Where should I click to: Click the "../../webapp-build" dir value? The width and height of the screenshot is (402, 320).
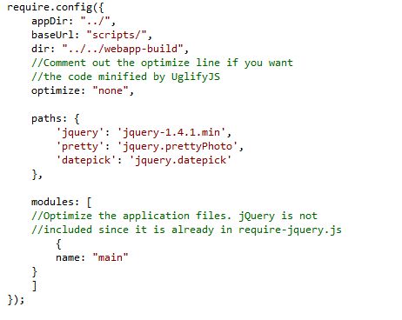click(x=123, y=49)
